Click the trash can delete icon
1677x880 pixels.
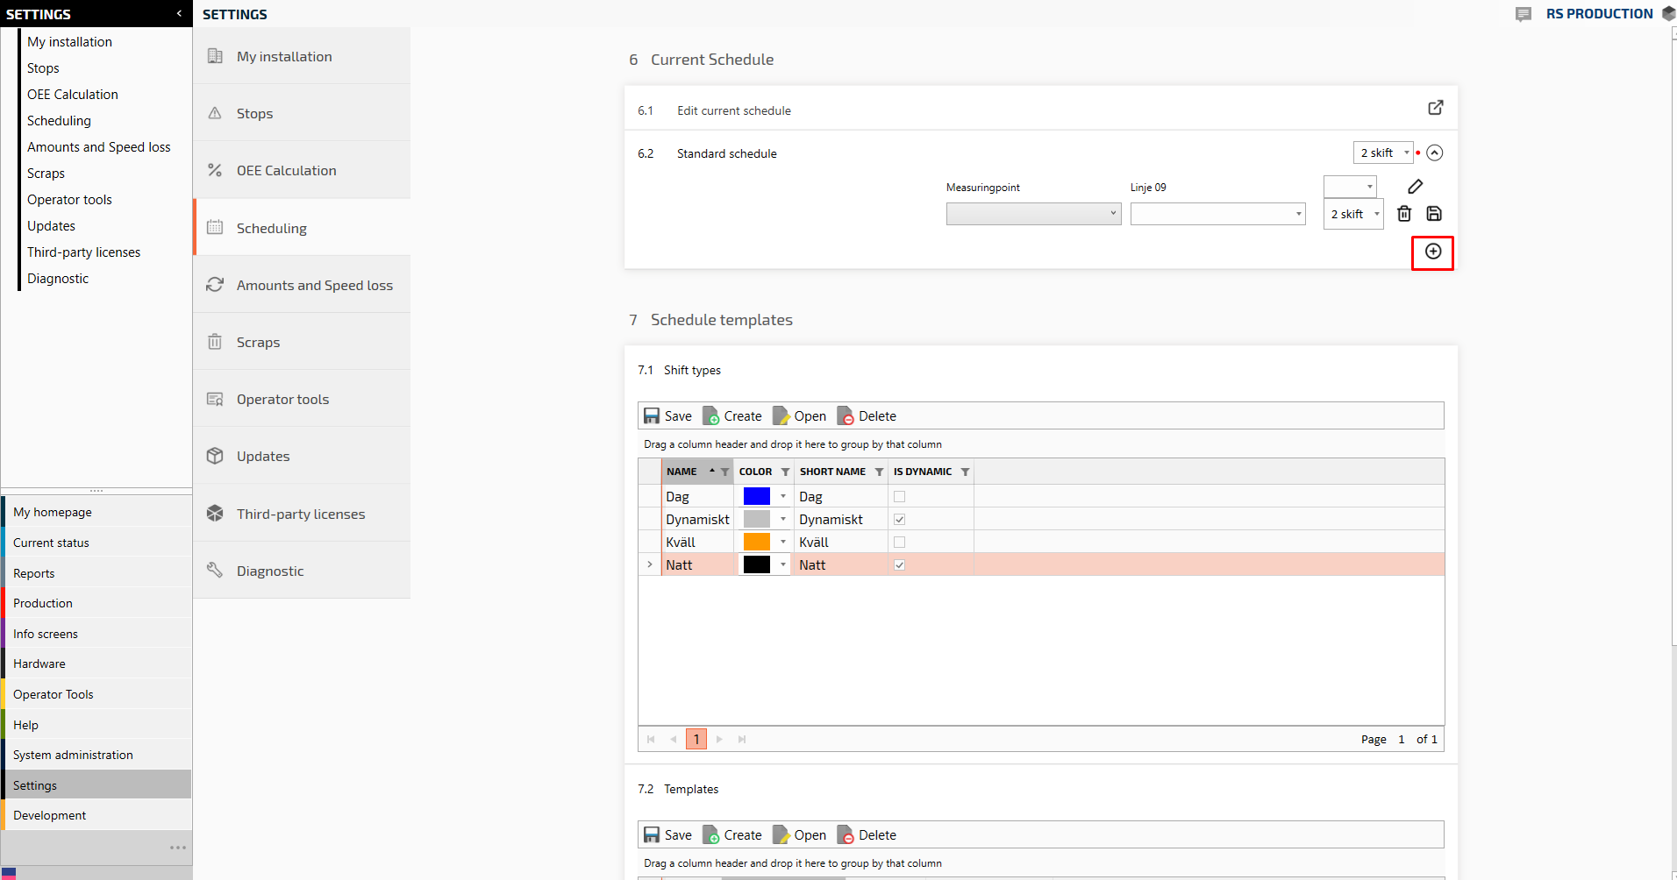pos(1404,214)
